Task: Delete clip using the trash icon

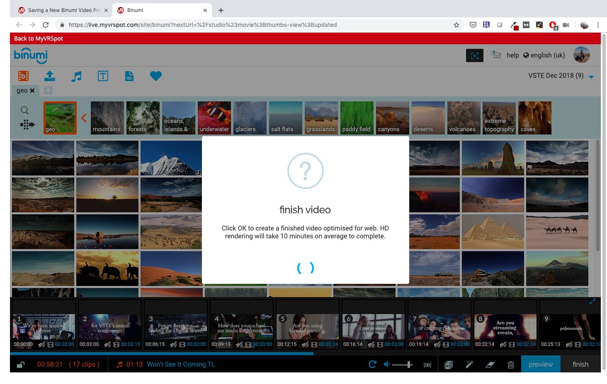Action: coord(511,365)
